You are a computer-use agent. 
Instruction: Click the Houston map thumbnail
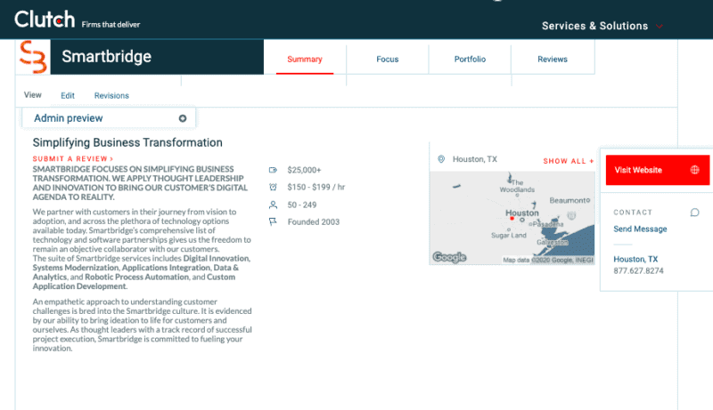512,218
